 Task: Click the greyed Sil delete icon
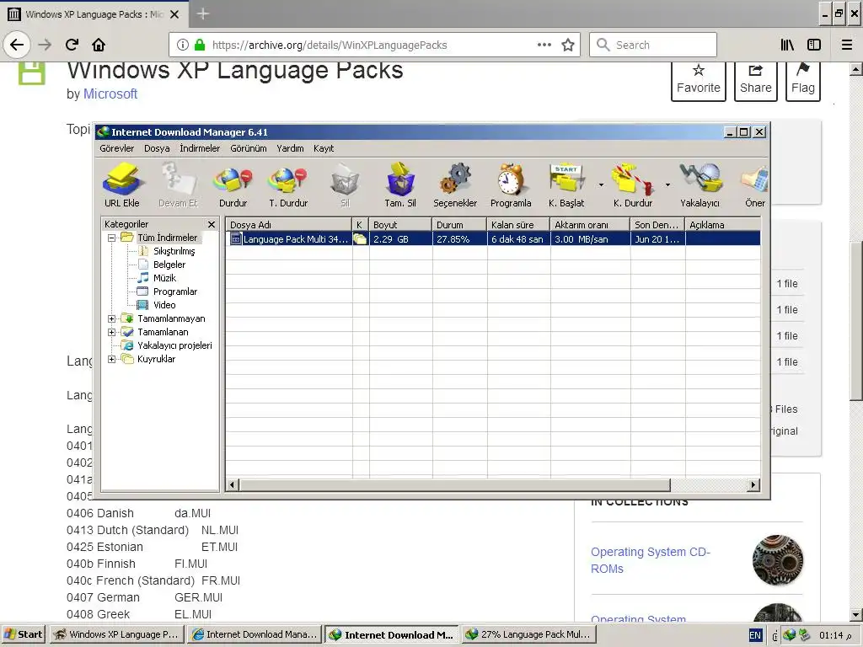point(345,185)
